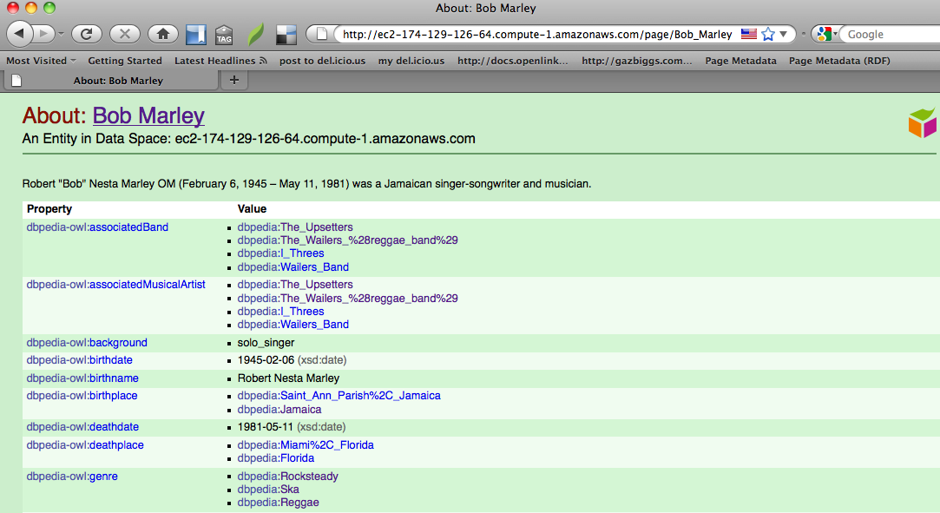Viewport: 940px width, 513px height.
Task: Open the Google search engine selector
Action: pos(825,35)
